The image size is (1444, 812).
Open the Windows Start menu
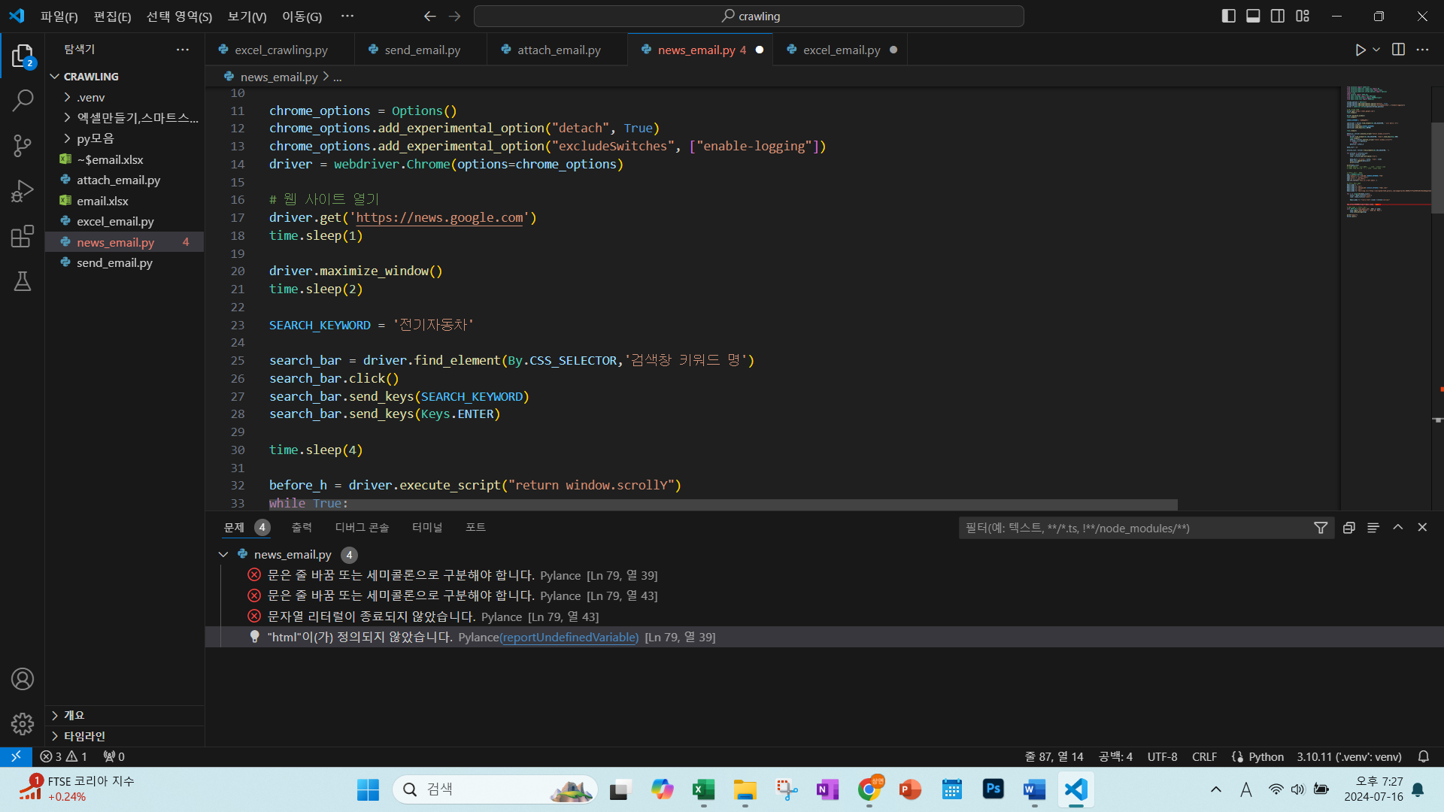pos(368,789)
